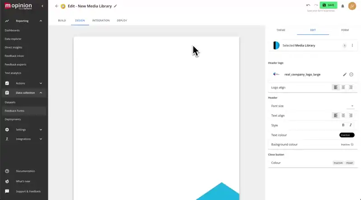Collapse the sidebar with the chevron icon

pyautogui.click(x=42, y=6)
